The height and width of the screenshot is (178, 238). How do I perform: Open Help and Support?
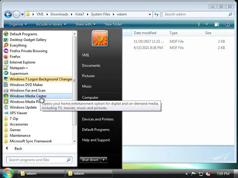point(96,140)
